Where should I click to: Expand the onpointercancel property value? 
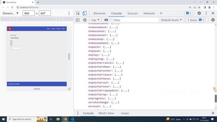(120, 63)
